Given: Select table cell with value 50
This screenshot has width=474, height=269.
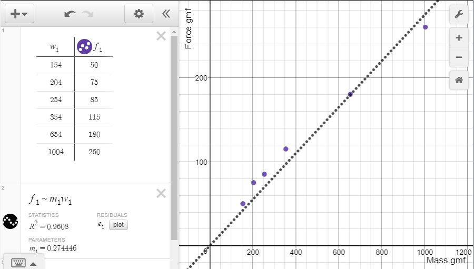Looking at the screenshot, I should point(94,65).
